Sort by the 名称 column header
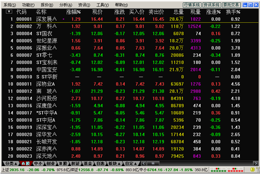260x175 pixels. coord(41,12)
